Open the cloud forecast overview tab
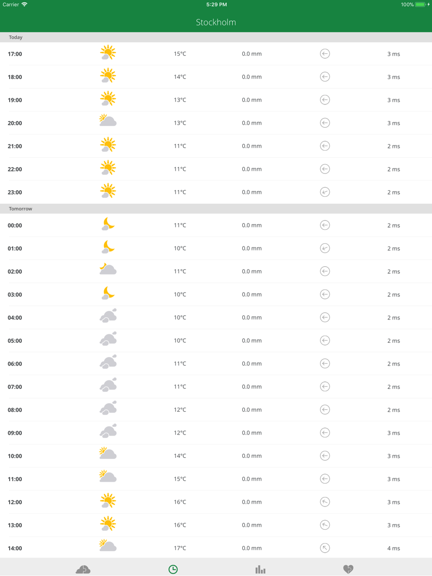 point(83,569)
